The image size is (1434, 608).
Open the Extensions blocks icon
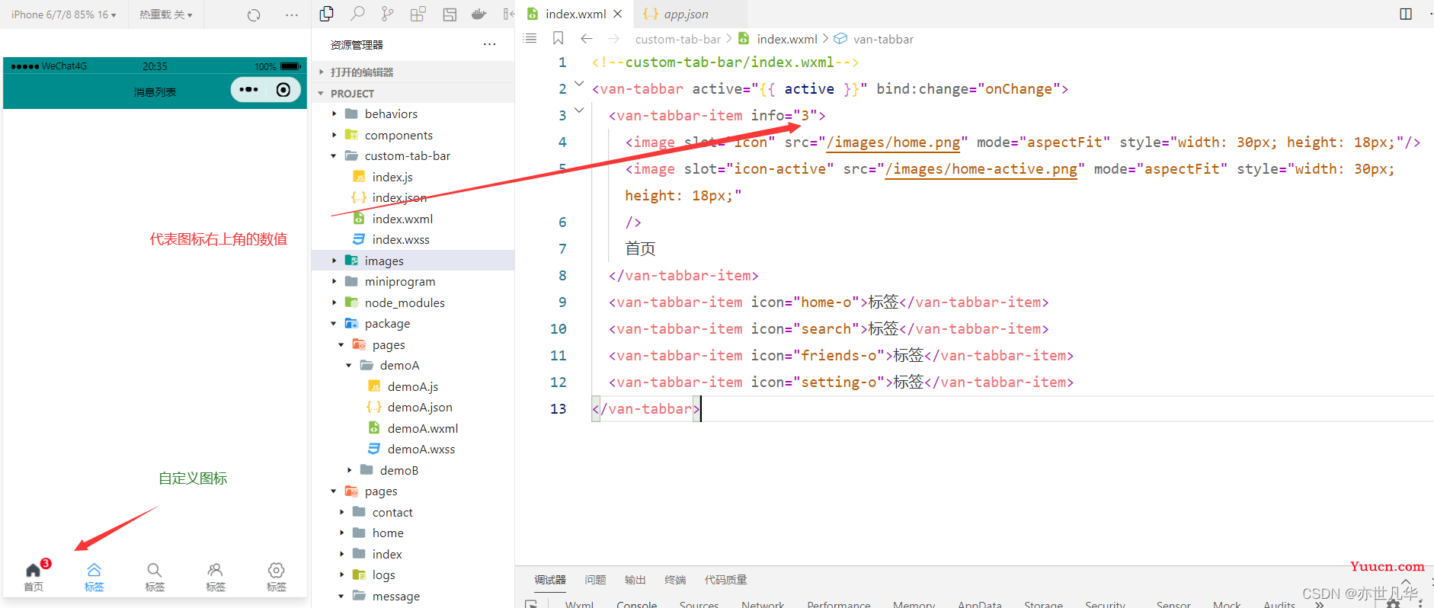tap(418, 14)
